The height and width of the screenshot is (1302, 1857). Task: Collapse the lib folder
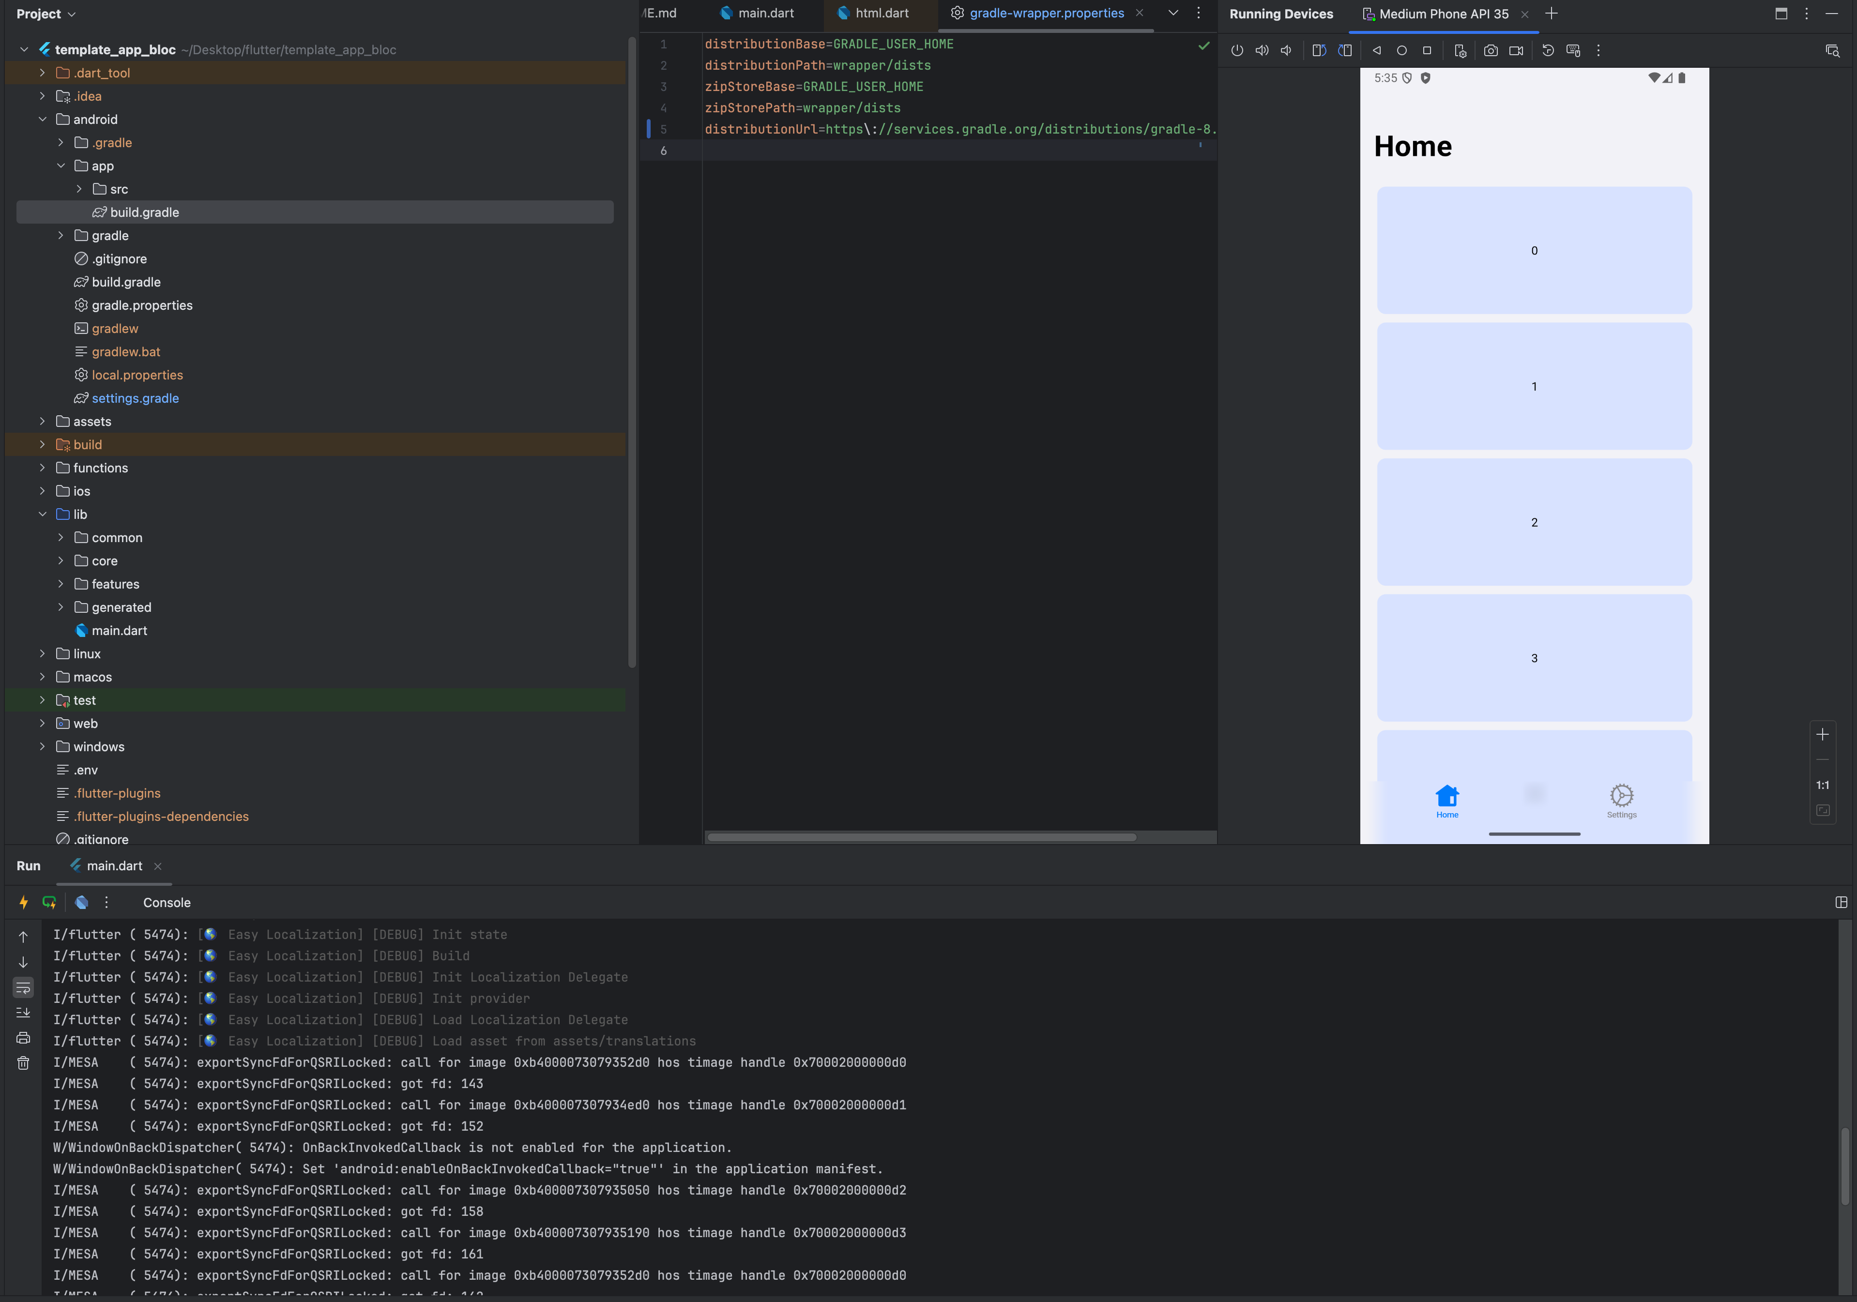tap(42, 515)
